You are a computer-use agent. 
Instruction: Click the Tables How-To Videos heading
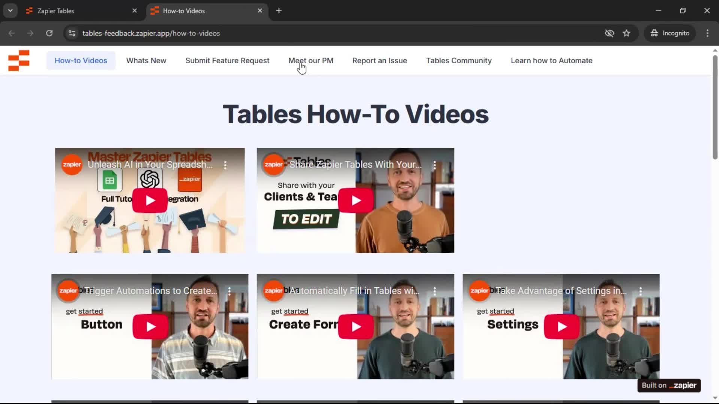click(x=356, y=114)
